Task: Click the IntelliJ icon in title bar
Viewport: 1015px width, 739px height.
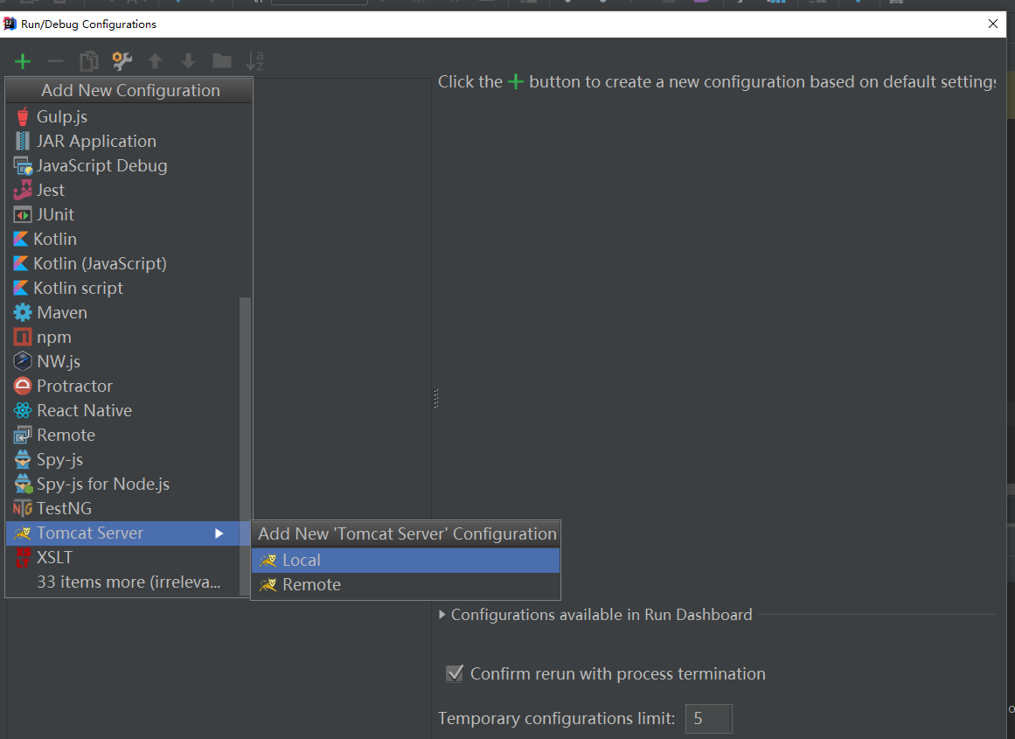Action: (10, 24)
